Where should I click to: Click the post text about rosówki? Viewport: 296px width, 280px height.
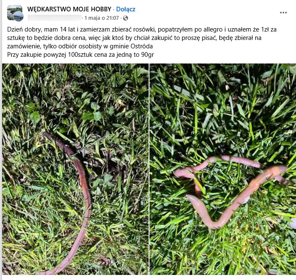(142, 42)
